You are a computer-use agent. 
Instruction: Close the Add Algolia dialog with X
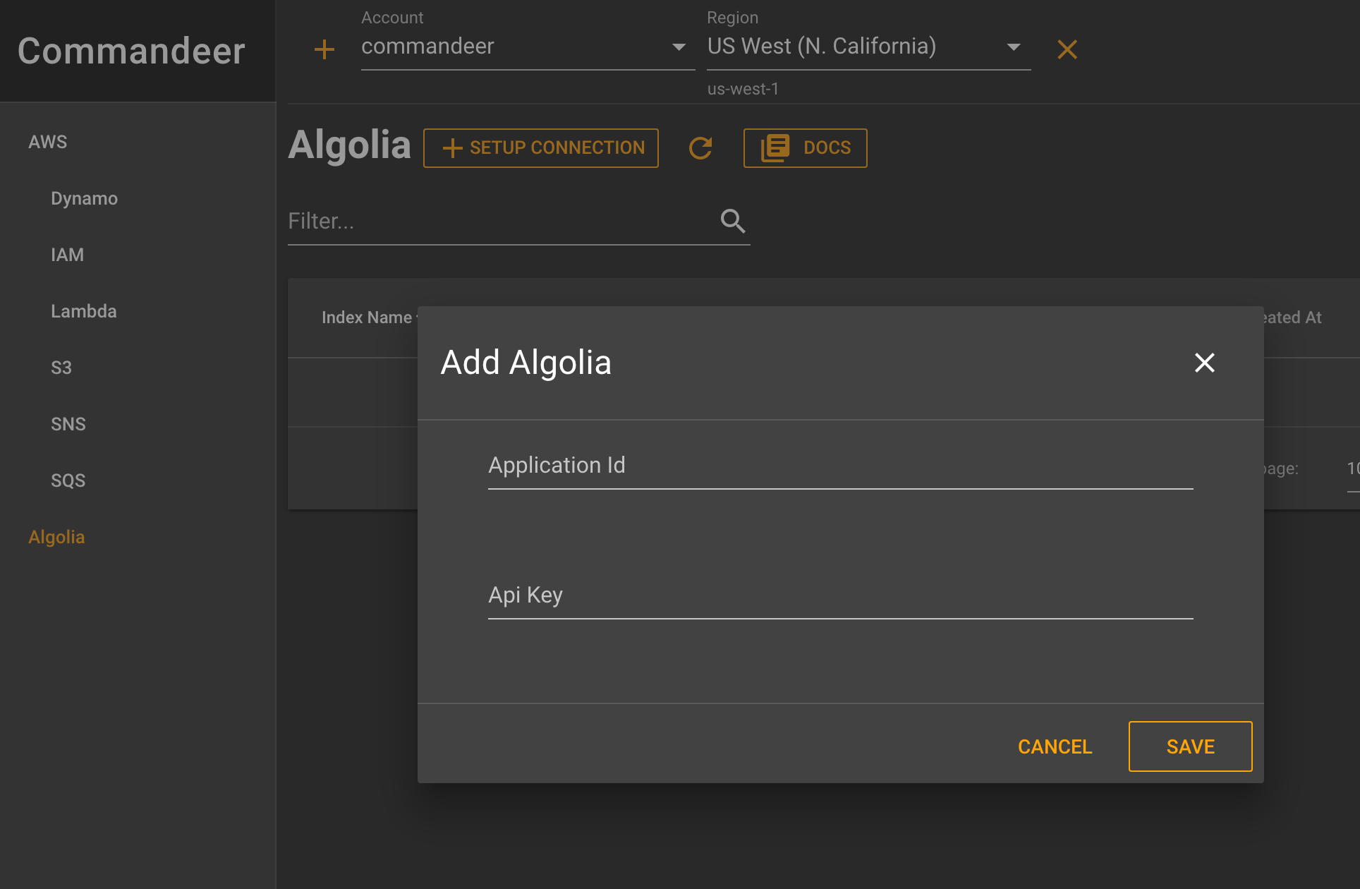pyautogui.click(x=1205, y=363)
